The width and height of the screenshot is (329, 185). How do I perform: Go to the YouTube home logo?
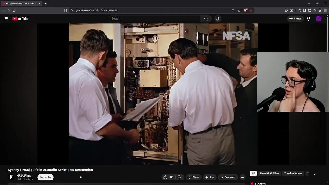pos(20,19)
